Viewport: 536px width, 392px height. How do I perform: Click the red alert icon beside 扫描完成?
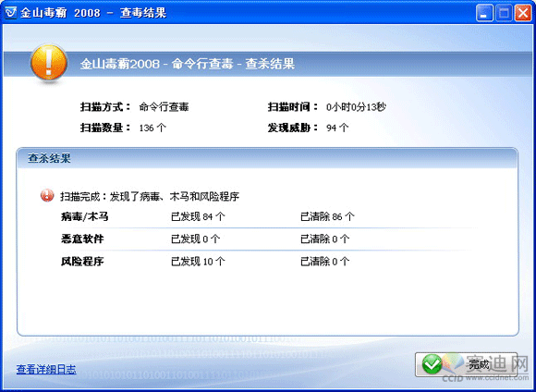(47, 196)
